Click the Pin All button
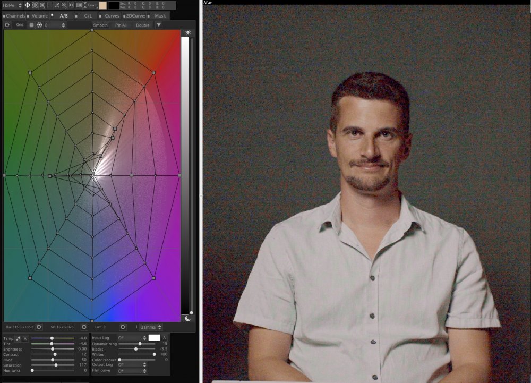The height and width of the screenshot is (383, 531). coord(121,25)
